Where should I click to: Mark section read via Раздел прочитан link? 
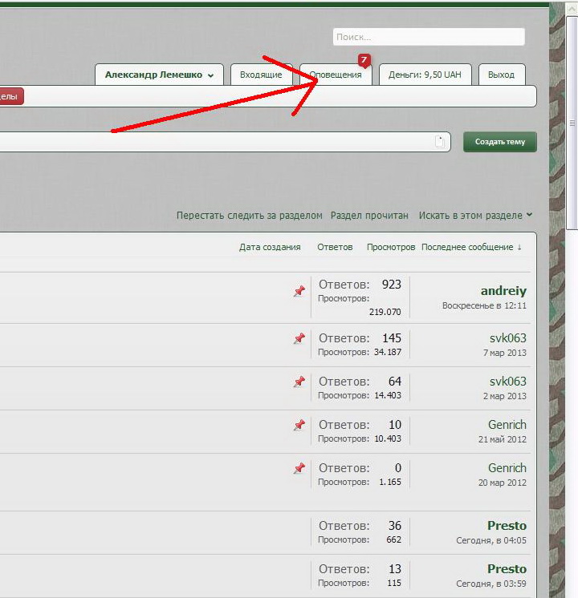click(369, 216)
